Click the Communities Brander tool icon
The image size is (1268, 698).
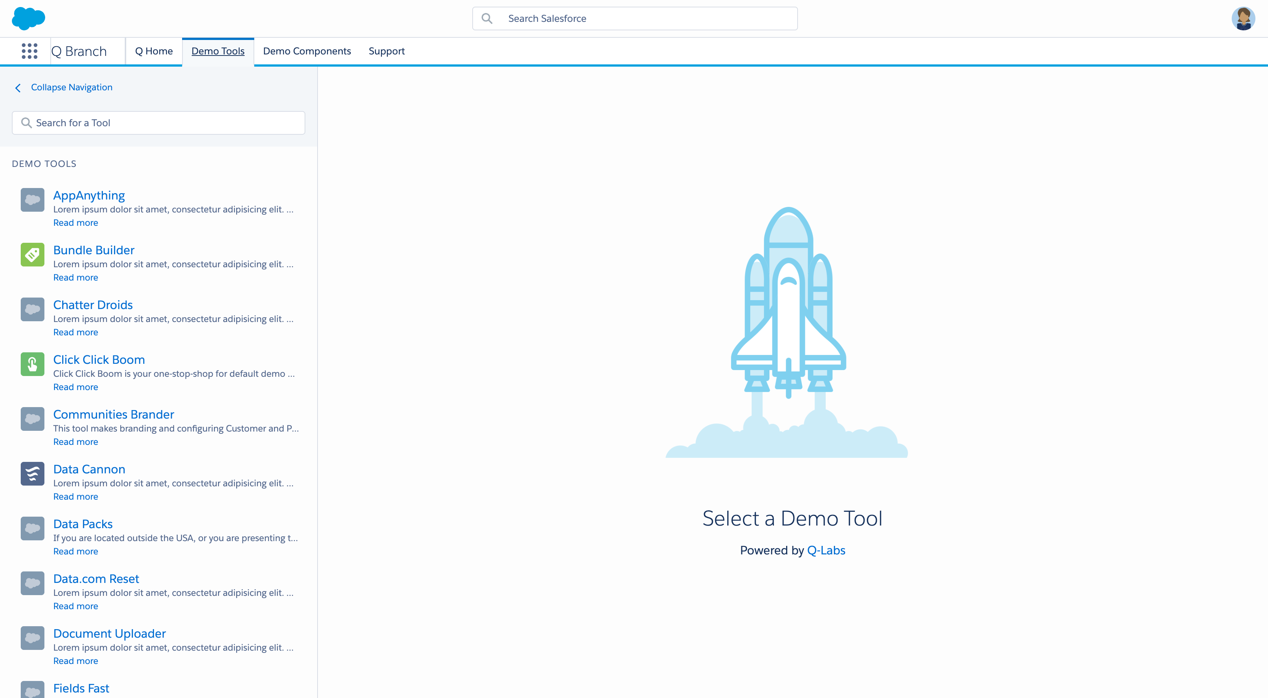tap(33, 419)
